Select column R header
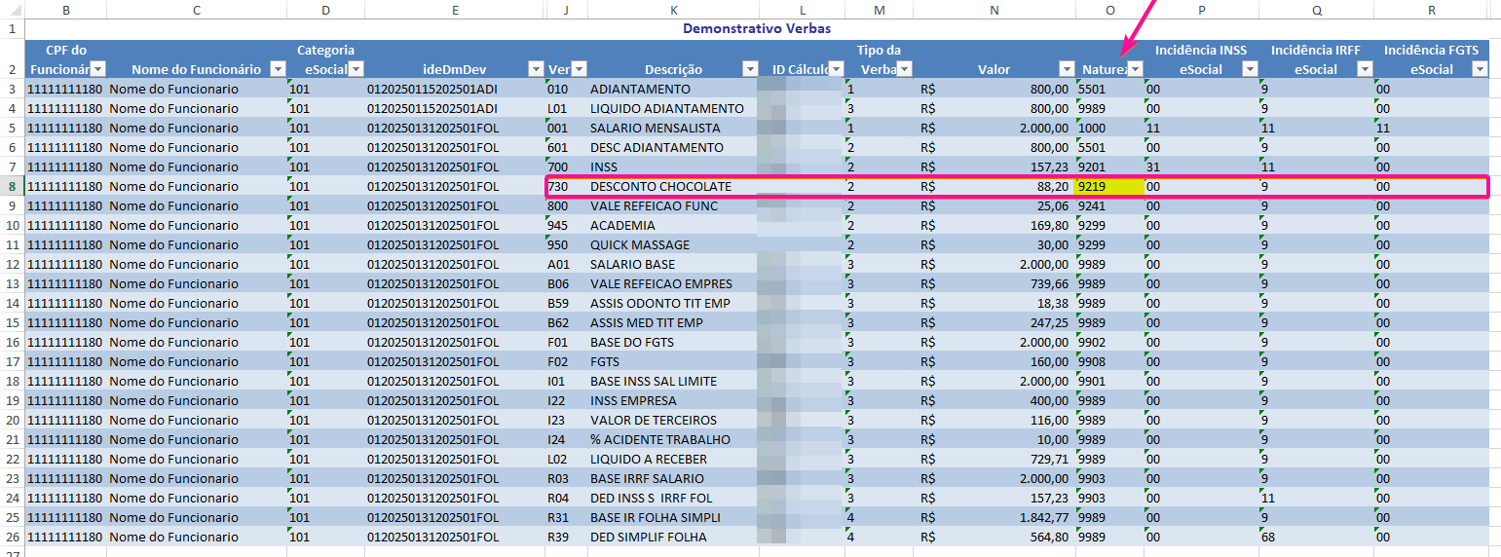The height and width of the screenshot is (557, 1501). 1431,10
